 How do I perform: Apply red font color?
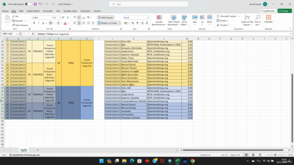click(x=65, y=23)
